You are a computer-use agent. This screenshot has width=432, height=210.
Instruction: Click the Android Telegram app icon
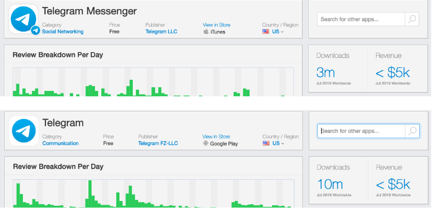click(x=23, y=131)
